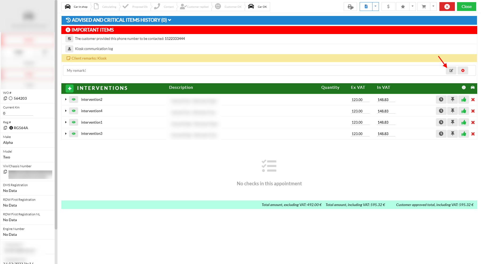Pin the intervention4 row
The width and height of the screenshot is (481, 264).
click(x=452, y=111)
